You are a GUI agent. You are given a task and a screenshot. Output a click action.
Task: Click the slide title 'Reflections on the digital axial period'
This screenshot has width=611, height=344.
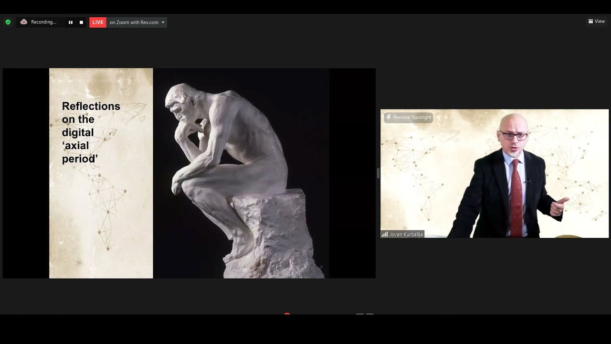pos(91,132)
